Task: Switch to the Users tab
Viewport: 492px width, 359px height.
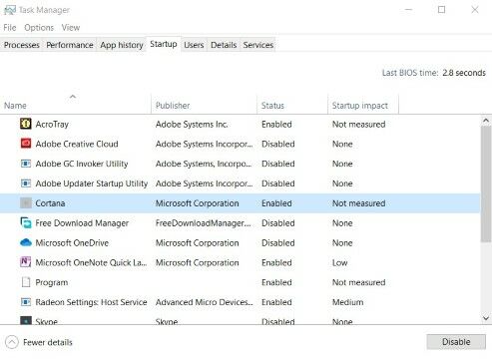Action: (x=194, y=45)
